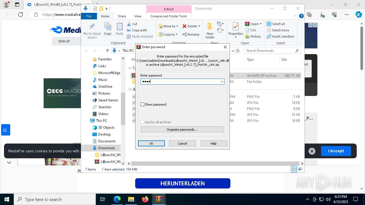Viewport: 365px width, 205px height.
Task: Expand Open button dropdown arrow
Action: (261, 24)
